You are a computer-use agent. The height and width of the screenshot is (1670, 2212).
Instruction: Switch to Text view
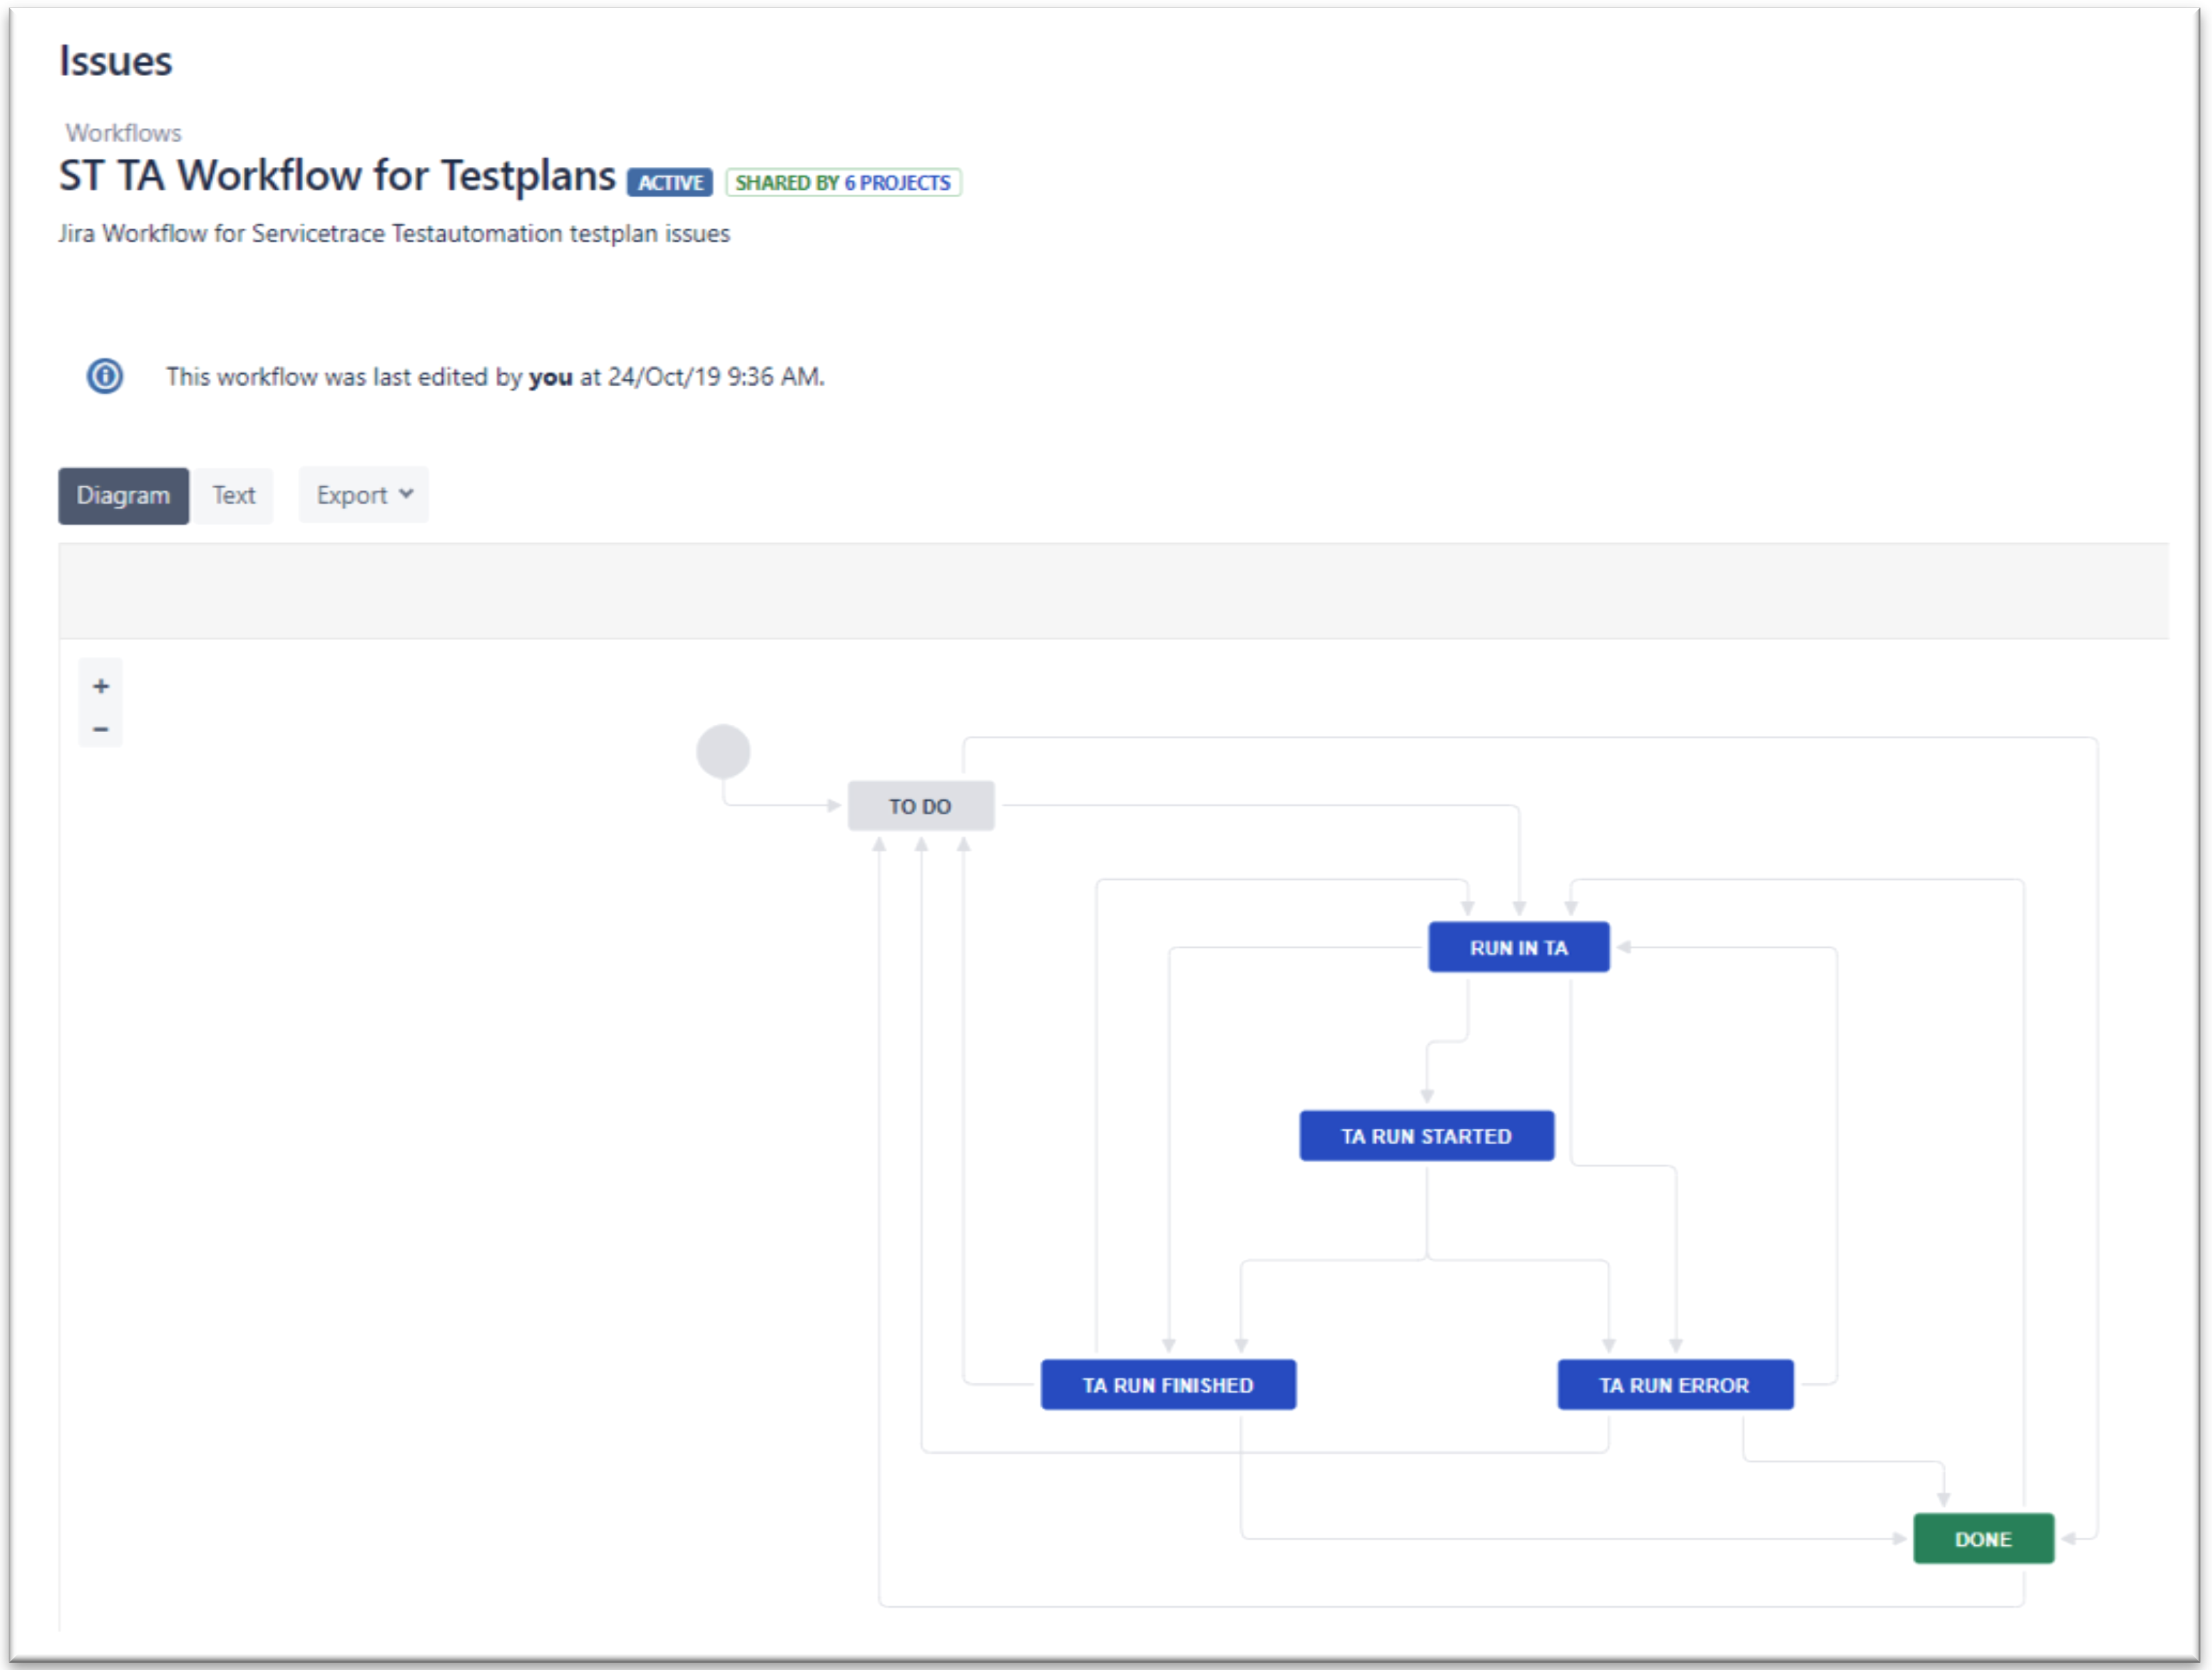click(233, 496)
